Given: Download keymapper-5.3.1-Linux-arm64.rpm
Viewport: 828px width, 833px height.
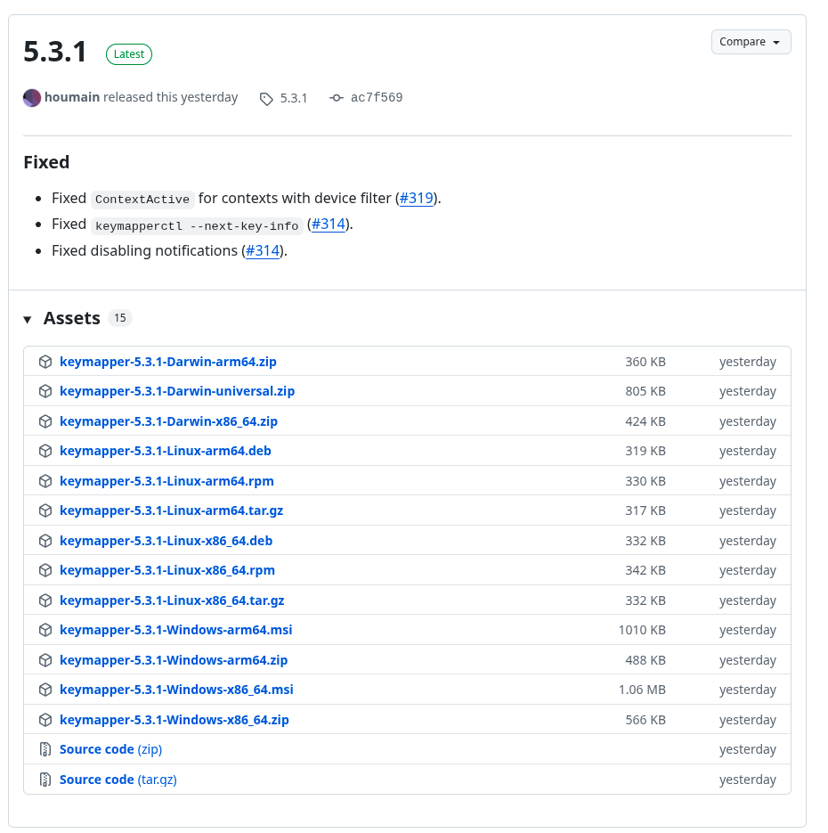Looking at the screenshot, I should [x=166, y=481].
